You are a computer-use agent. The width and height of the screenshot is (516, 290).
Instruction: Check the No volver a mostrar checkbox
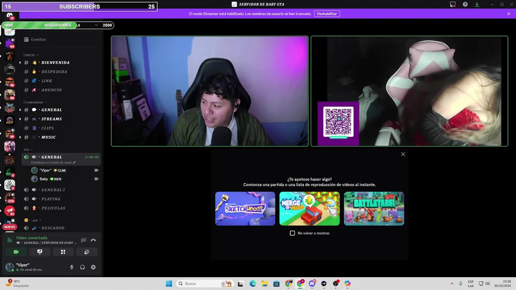293,233
